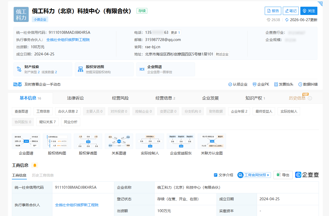Select the 历史工商信息 sub-tab
Screen dimensions: 329x216
click(x=43, y=175)
